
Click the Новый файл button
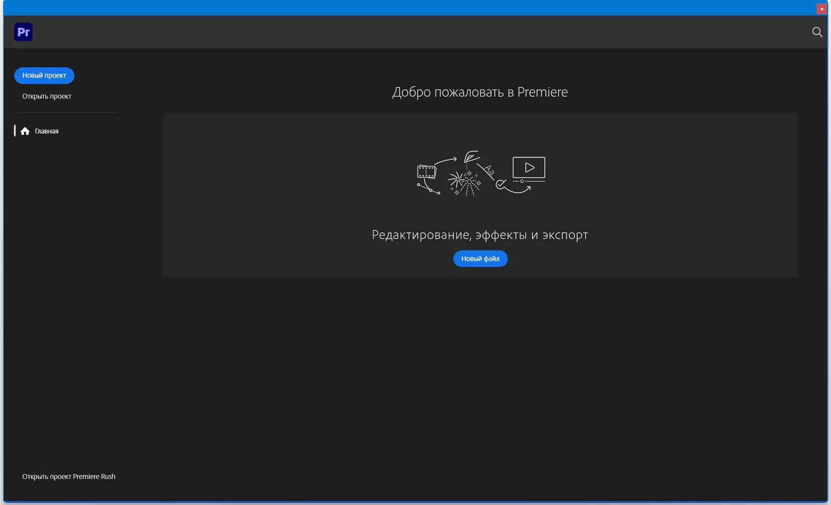pos(480,258)
